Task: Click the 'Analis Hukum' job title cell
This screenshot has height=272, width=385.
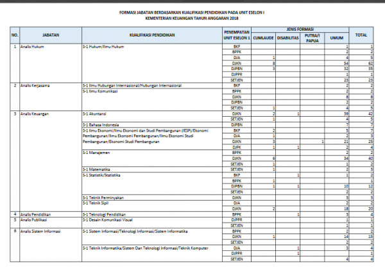Action: (x=51, y=63)
